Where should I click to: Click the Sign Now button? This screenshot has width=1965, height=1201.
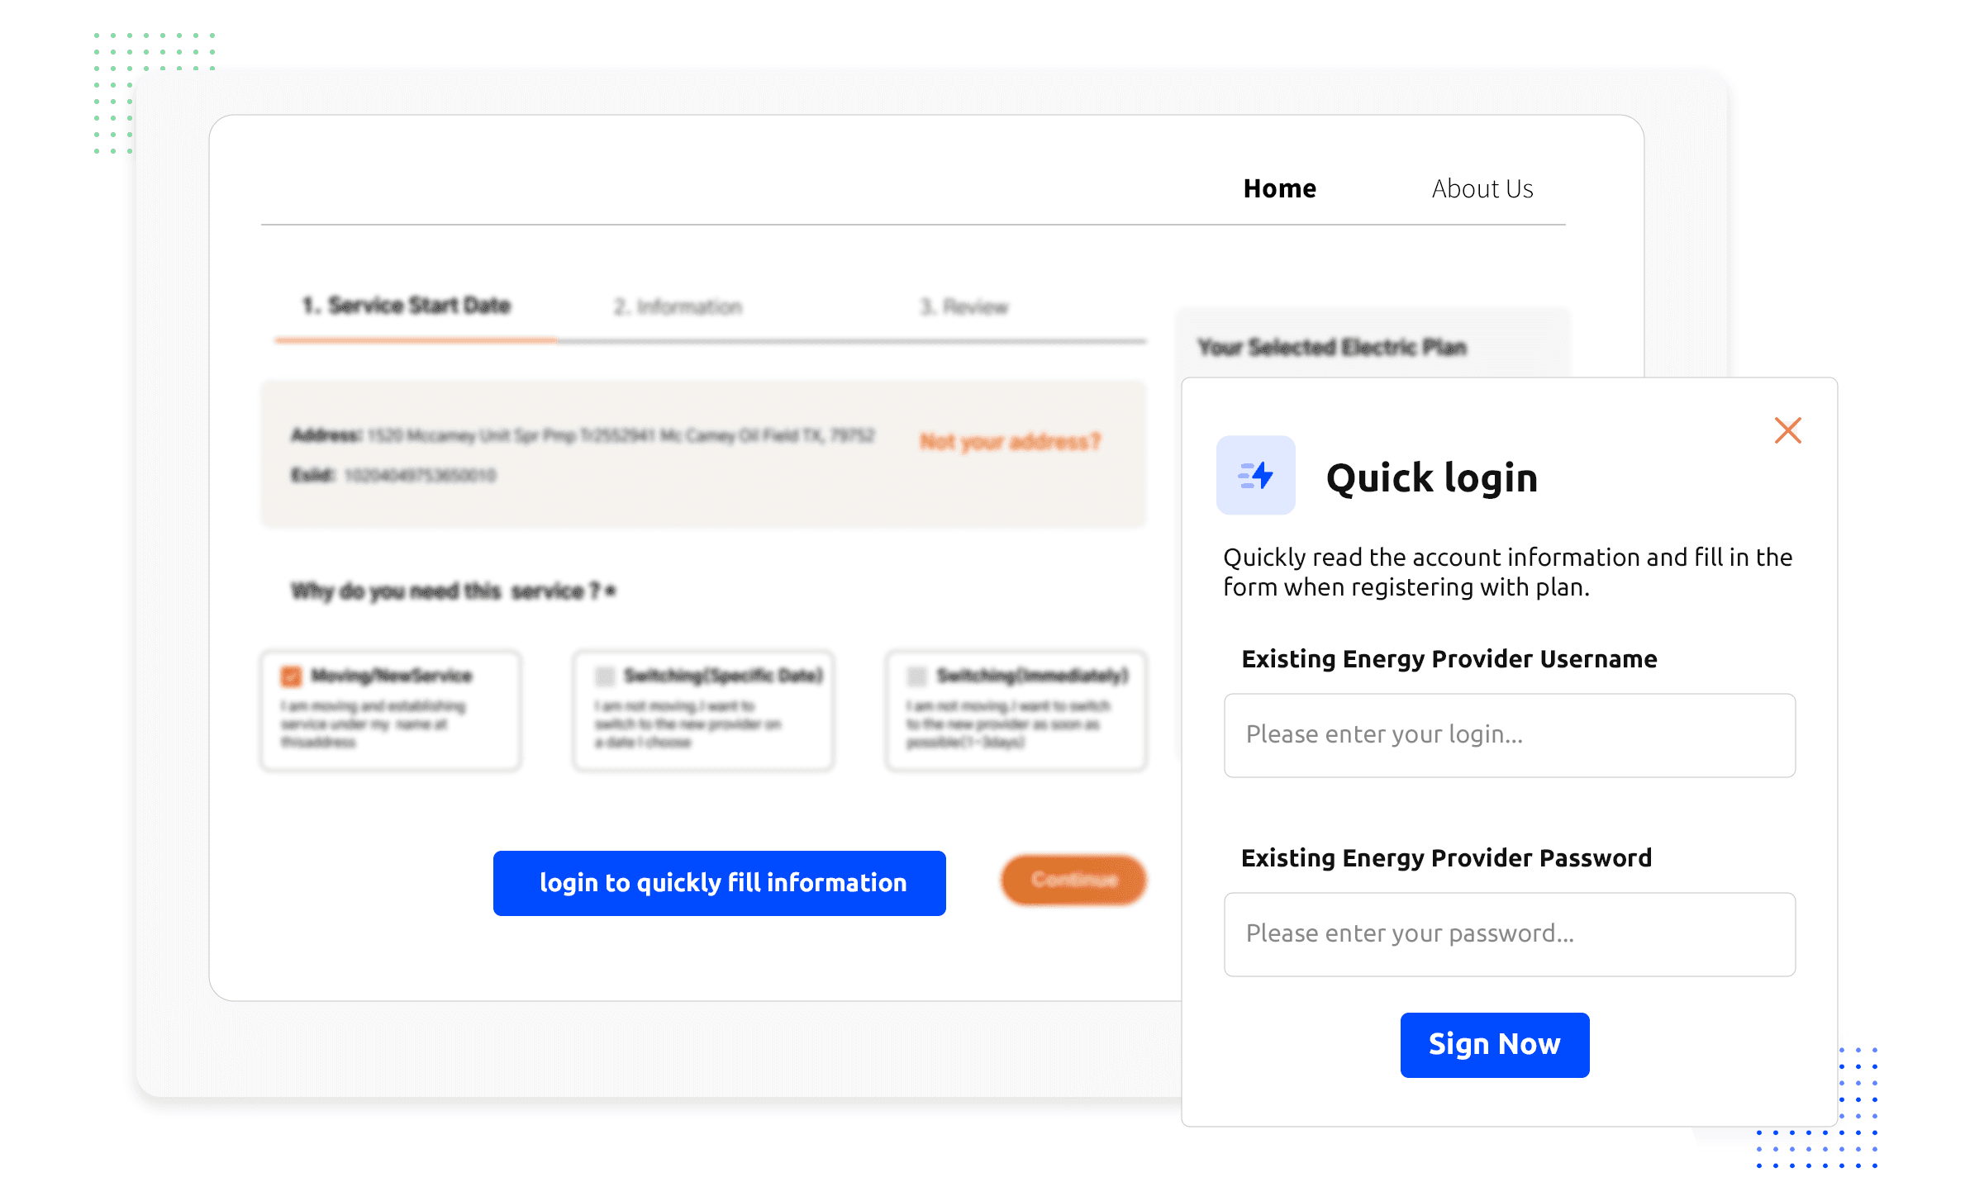(x=1494, y=1045)
